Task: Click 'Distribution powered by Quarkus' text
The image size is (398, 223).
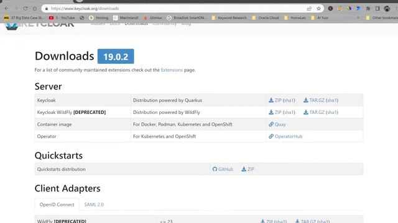Action: pyautogui.click(x=167, y=100)
